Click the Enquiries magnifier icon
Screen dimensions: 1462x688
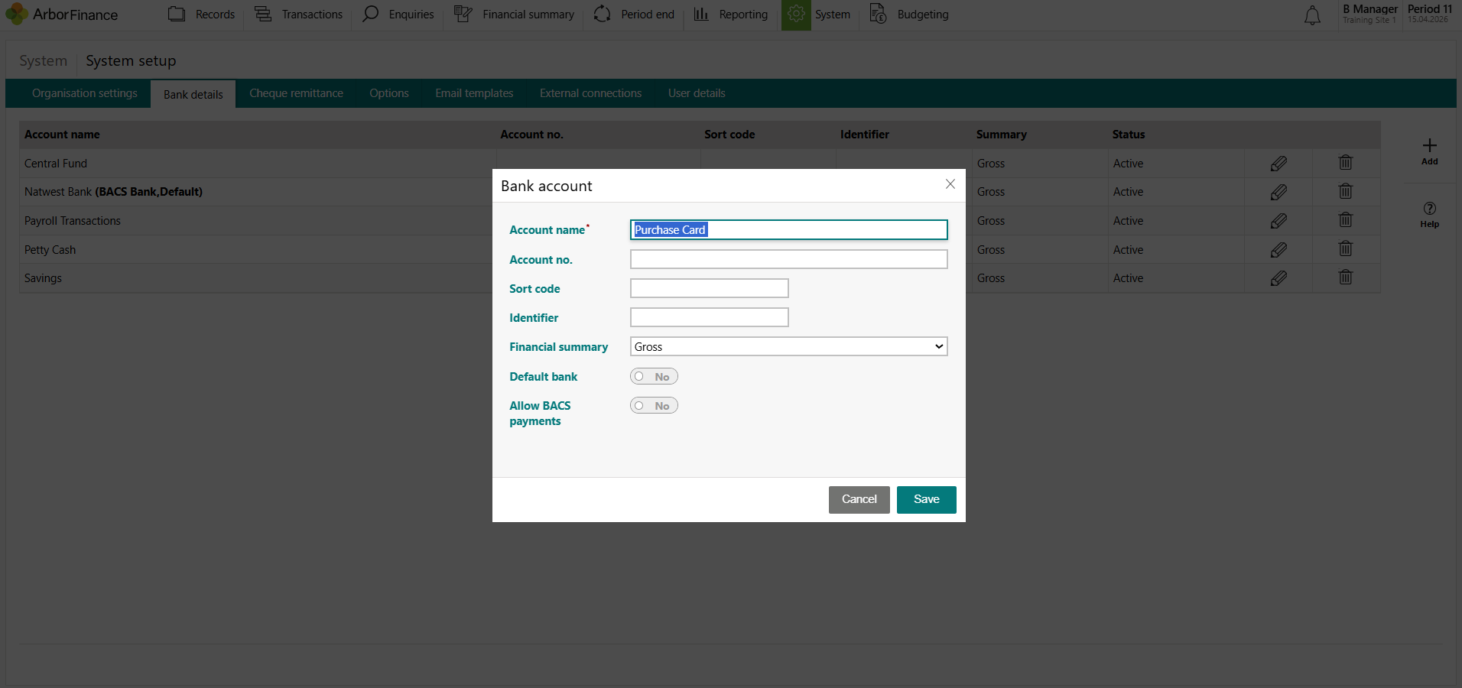point(370,14)
